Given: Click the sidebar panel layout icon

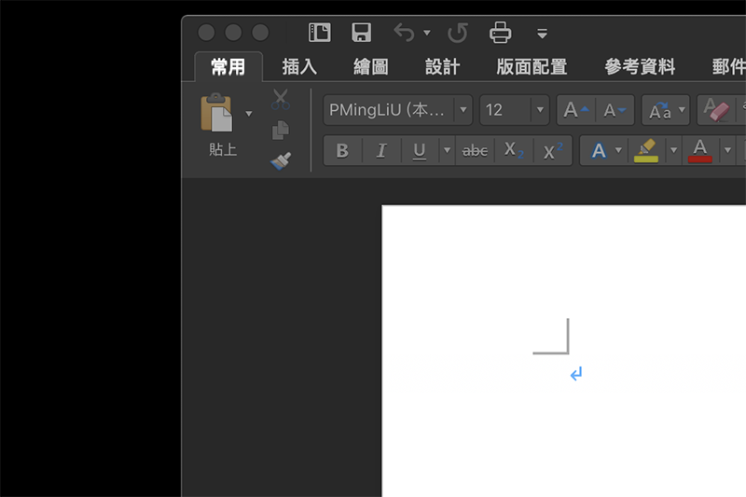Looking at the screenshot, I should (x=319, y=33).
